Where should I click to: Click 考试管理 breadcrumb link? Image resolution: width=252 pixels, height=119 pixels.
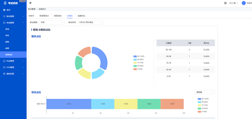[x=32, y=9]
